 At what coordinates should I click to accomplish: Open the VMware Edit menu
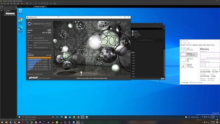pyautogui.click(x=5, y=3)
